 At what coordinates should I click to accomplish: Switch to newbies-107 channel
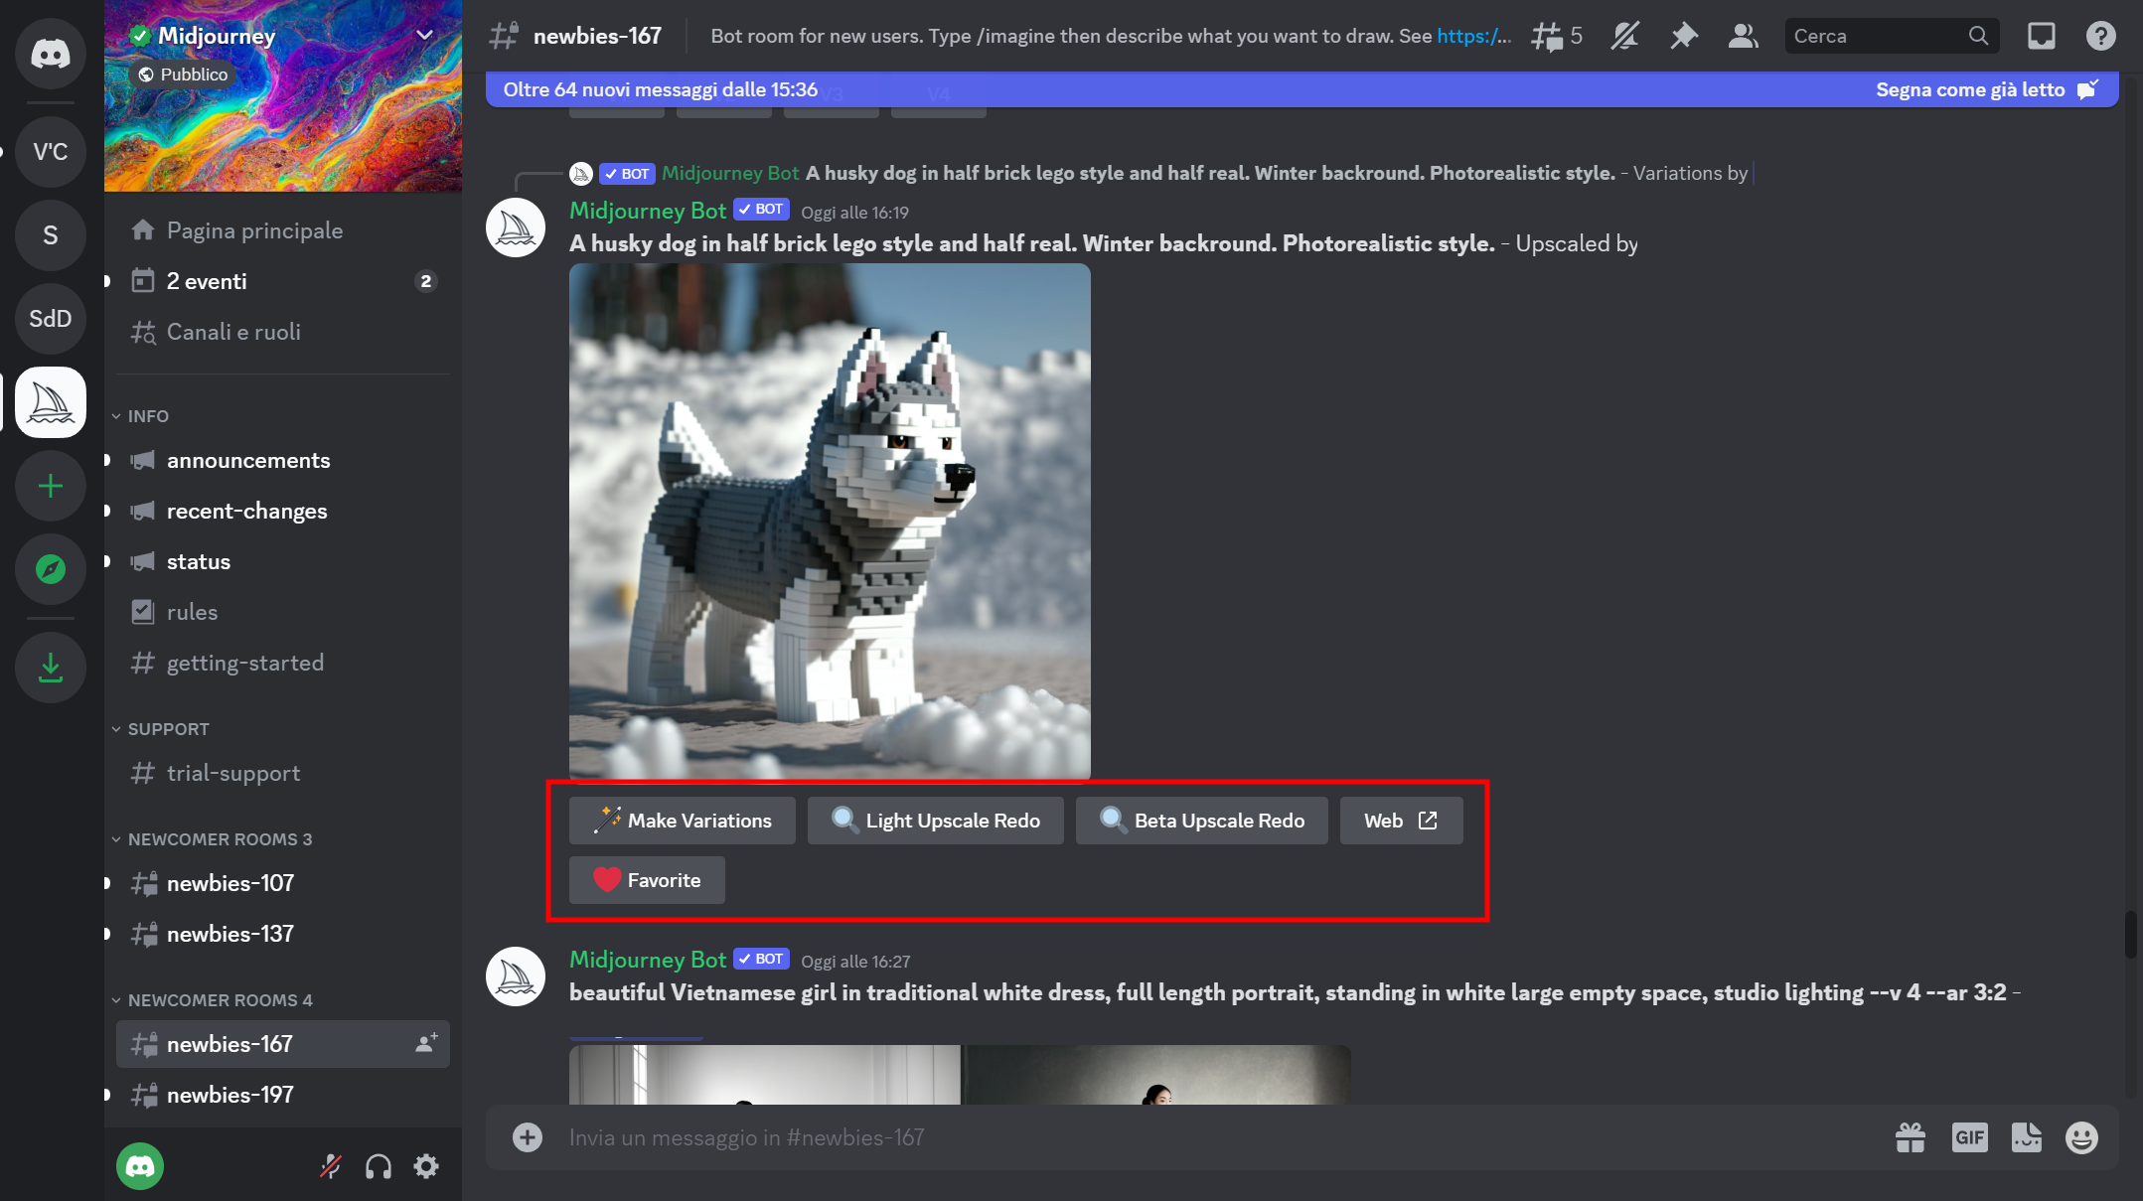[x=230, y=883]
